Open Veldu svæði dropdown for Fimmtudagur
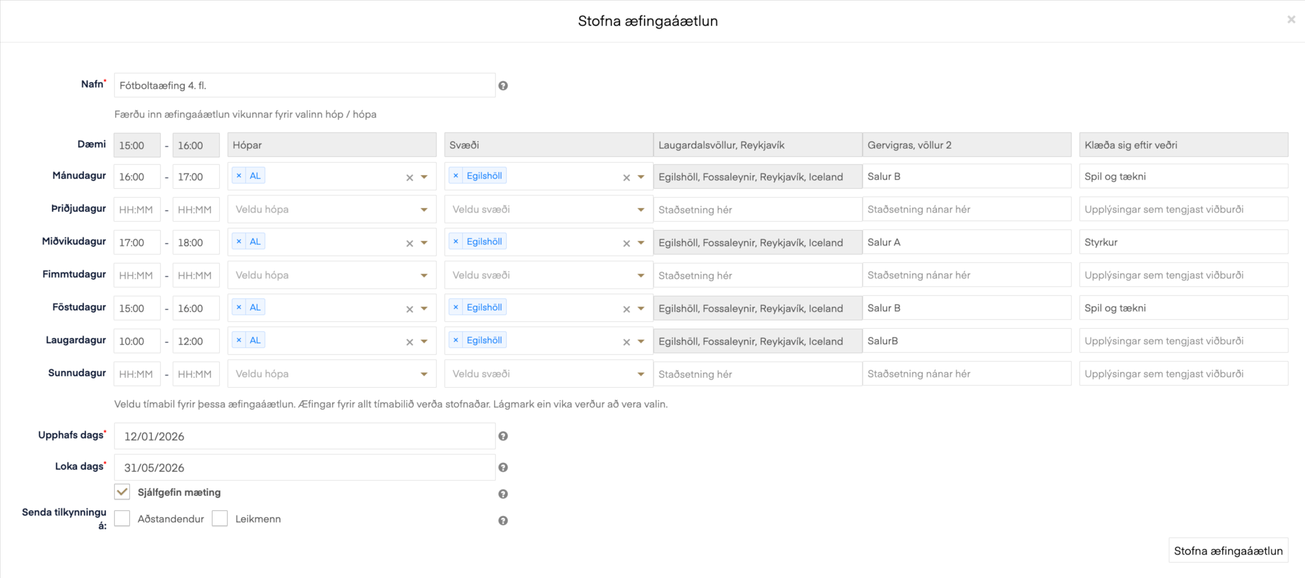The height and width of the screenshot is (578, 1305). [548, 275]
